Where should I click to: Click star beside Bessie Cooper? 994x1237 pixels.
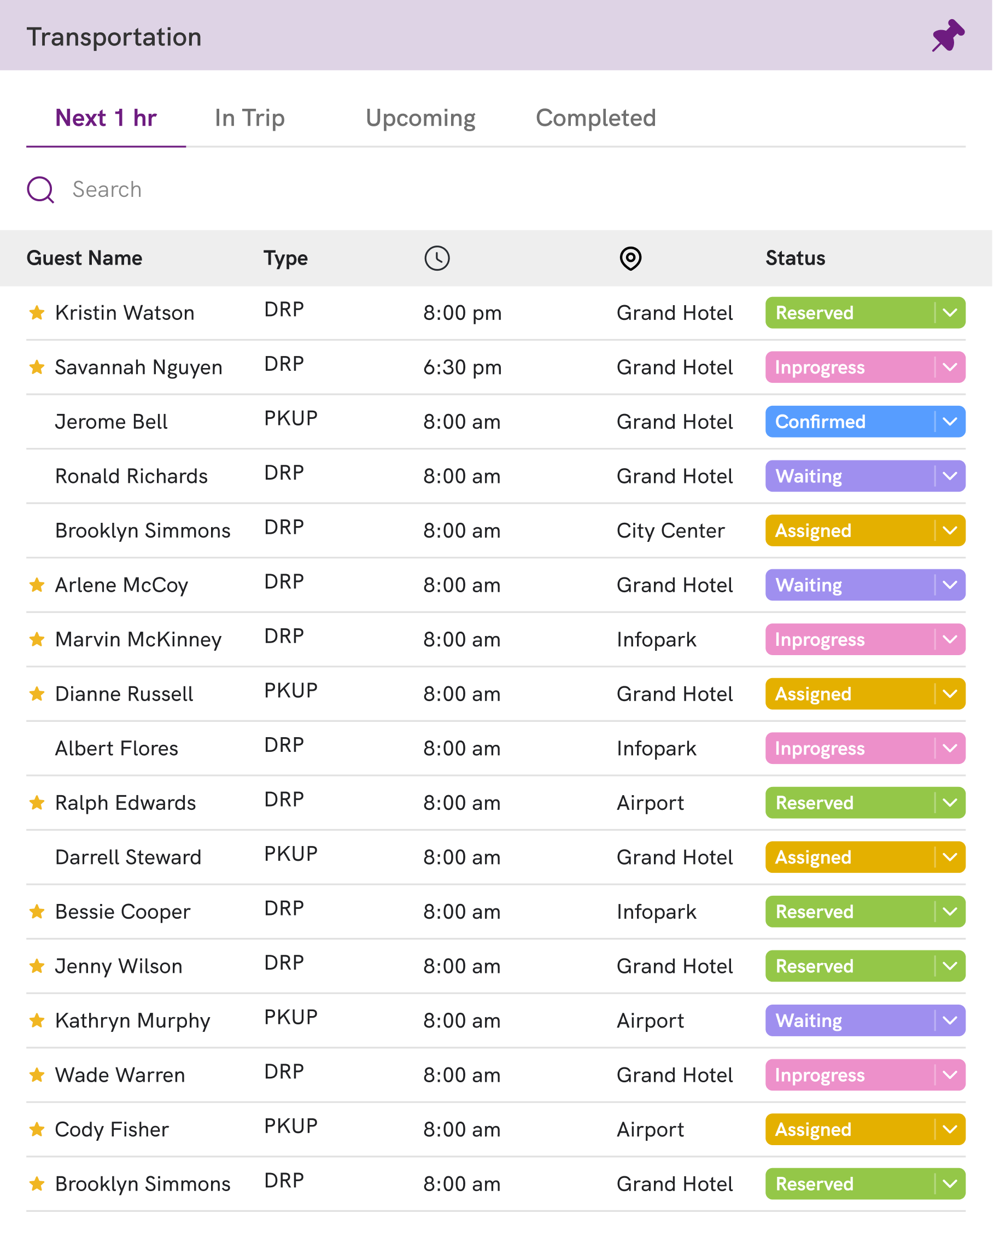click(37, 912)
